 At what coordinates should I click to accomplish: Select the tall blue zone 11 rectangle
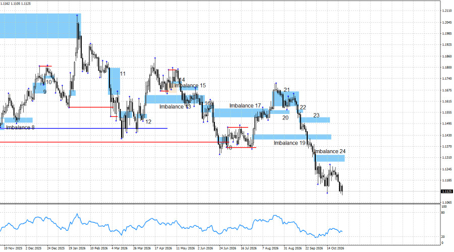114,81
